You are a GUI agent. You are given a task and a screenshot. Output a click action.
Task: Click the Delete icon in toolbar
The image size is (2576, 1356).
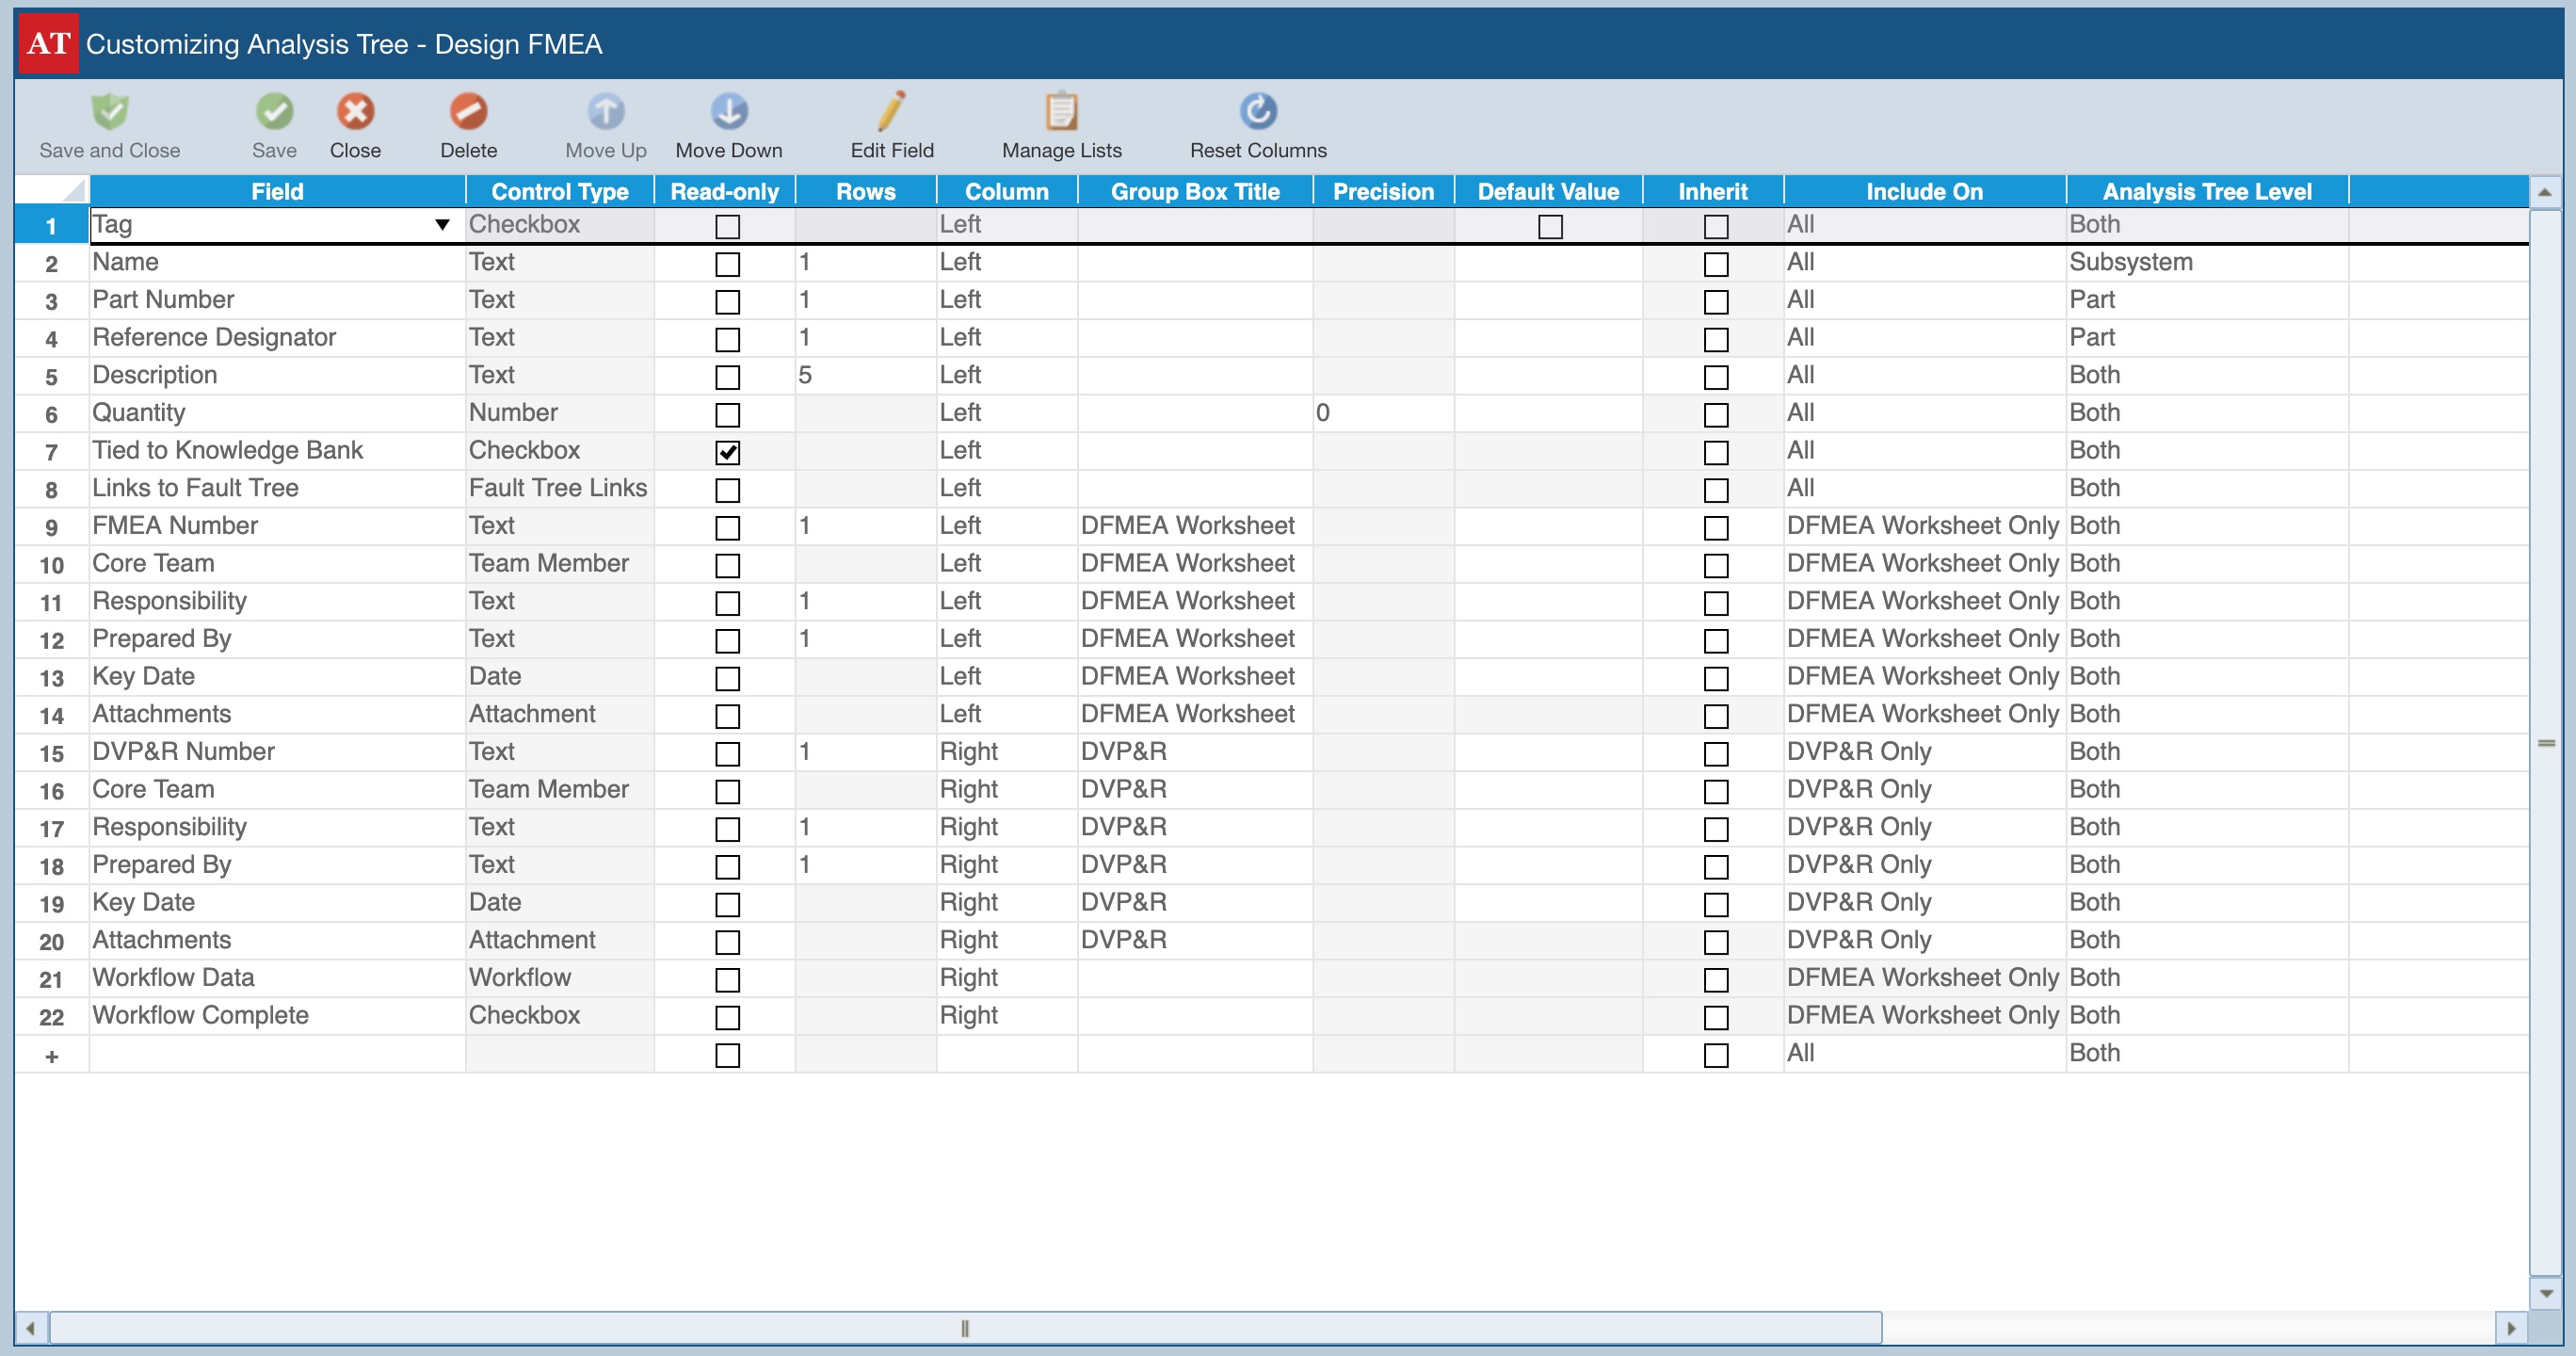468,112
